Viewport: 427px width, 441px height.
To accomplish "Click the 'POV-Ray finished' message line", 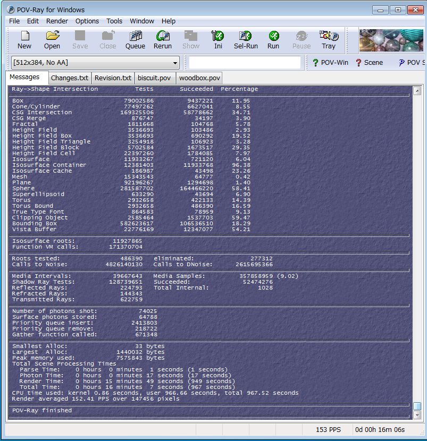I will tap(42, 410).
